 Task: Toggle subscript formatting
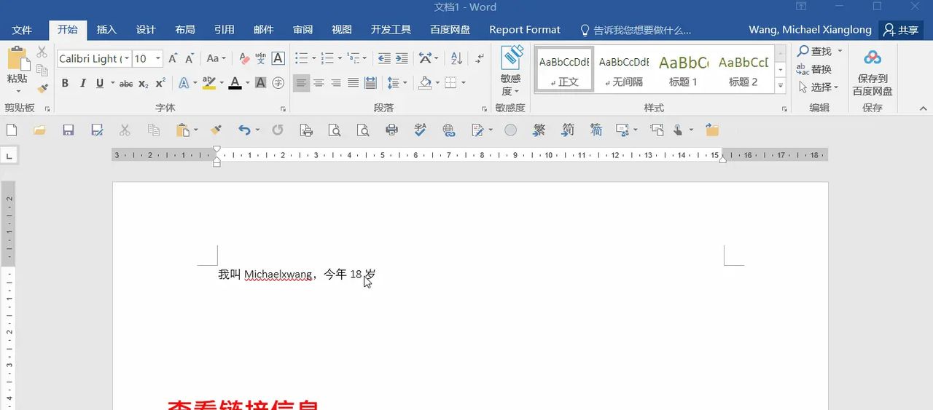pyautogui.click(x=144, y=83)
